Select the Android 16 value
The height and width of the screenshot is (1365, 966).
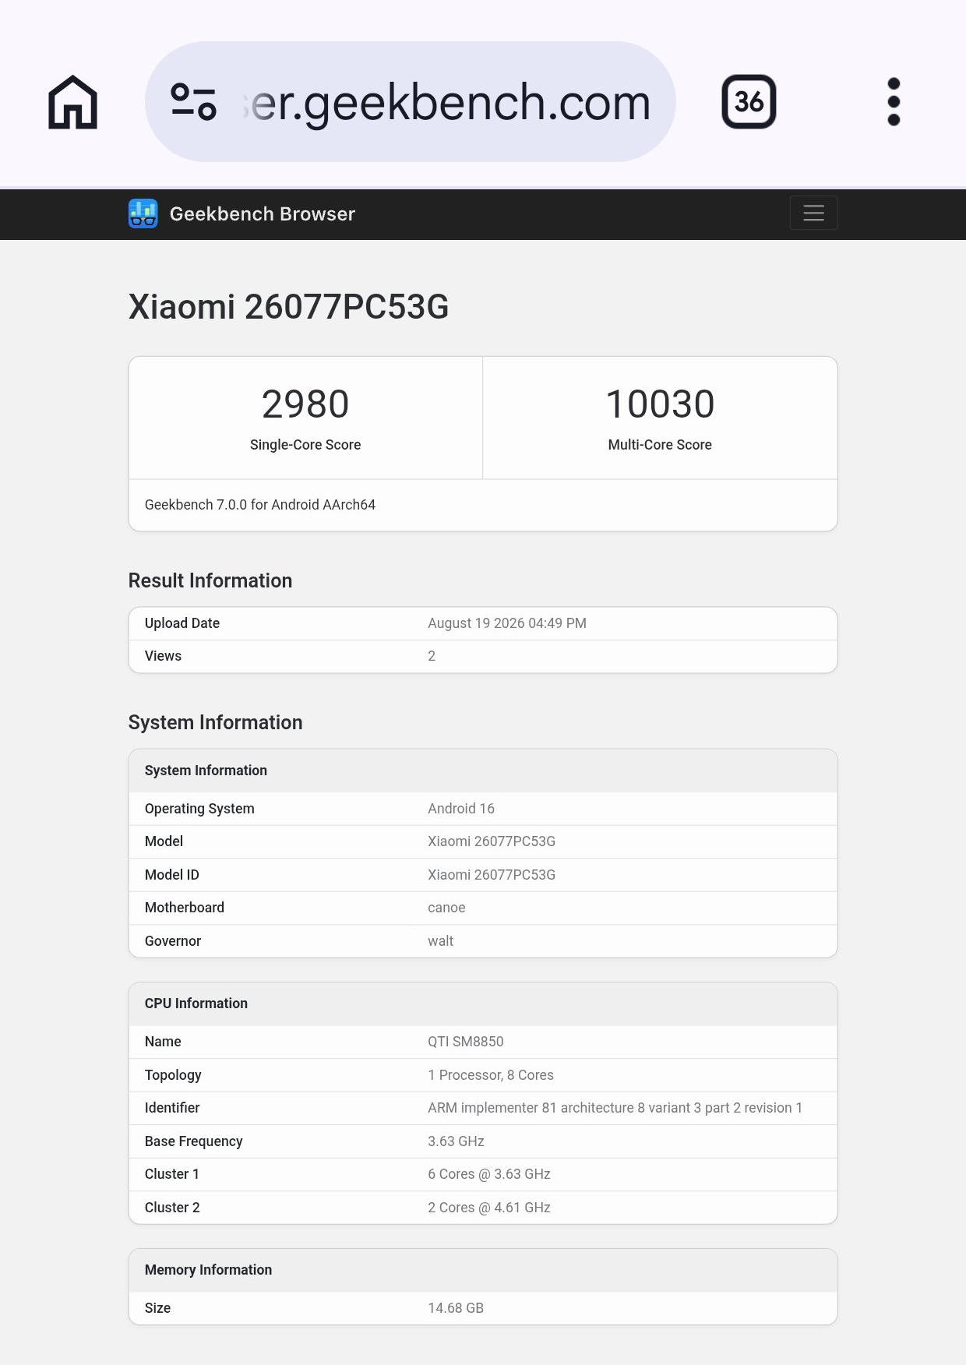click(x=461, y=809)
